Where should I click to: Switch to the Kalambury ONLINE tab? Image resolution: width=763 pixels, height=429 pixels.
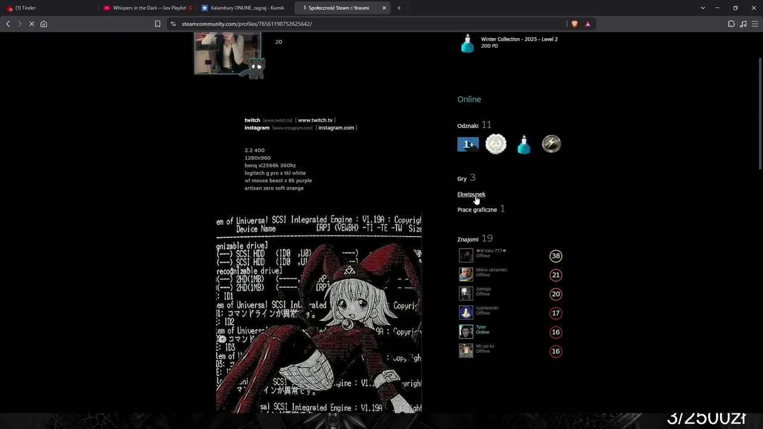244,8
